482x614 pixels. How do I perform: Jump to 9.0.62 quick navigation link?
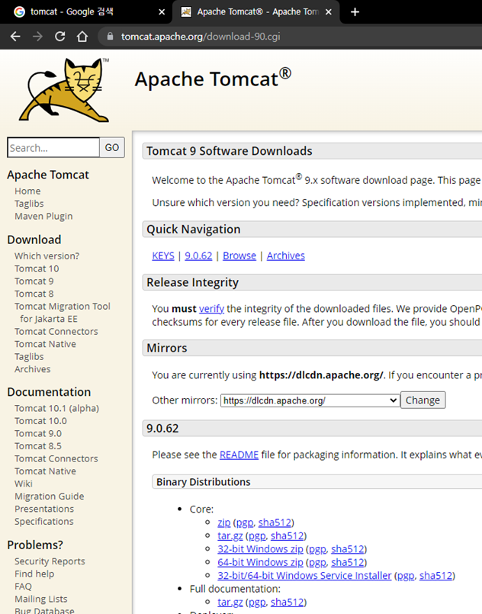198,256
